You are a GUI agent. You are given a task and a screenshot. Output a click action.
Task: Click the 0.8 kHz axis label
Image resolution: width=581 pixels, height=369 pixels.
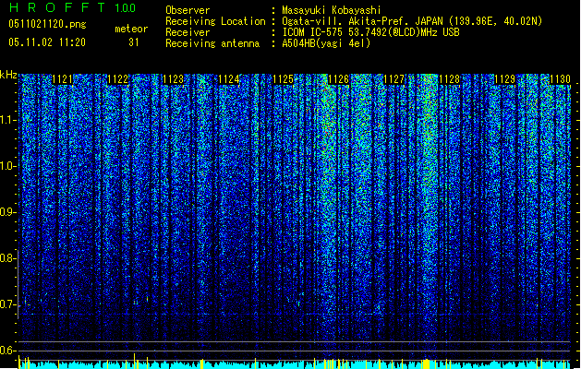(x=7, y=258)
